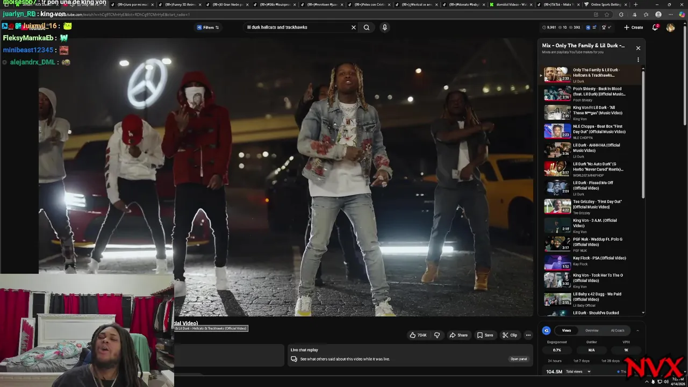Play Lil Baby x 42 Dugg We Paid
The width and height of the screenshot is (688, 387).
pos(591,299)
